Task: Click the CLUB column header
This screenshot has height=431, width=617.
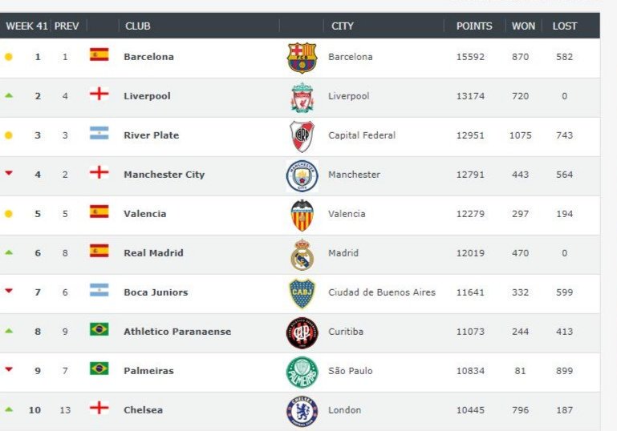Action: [138, 26]
